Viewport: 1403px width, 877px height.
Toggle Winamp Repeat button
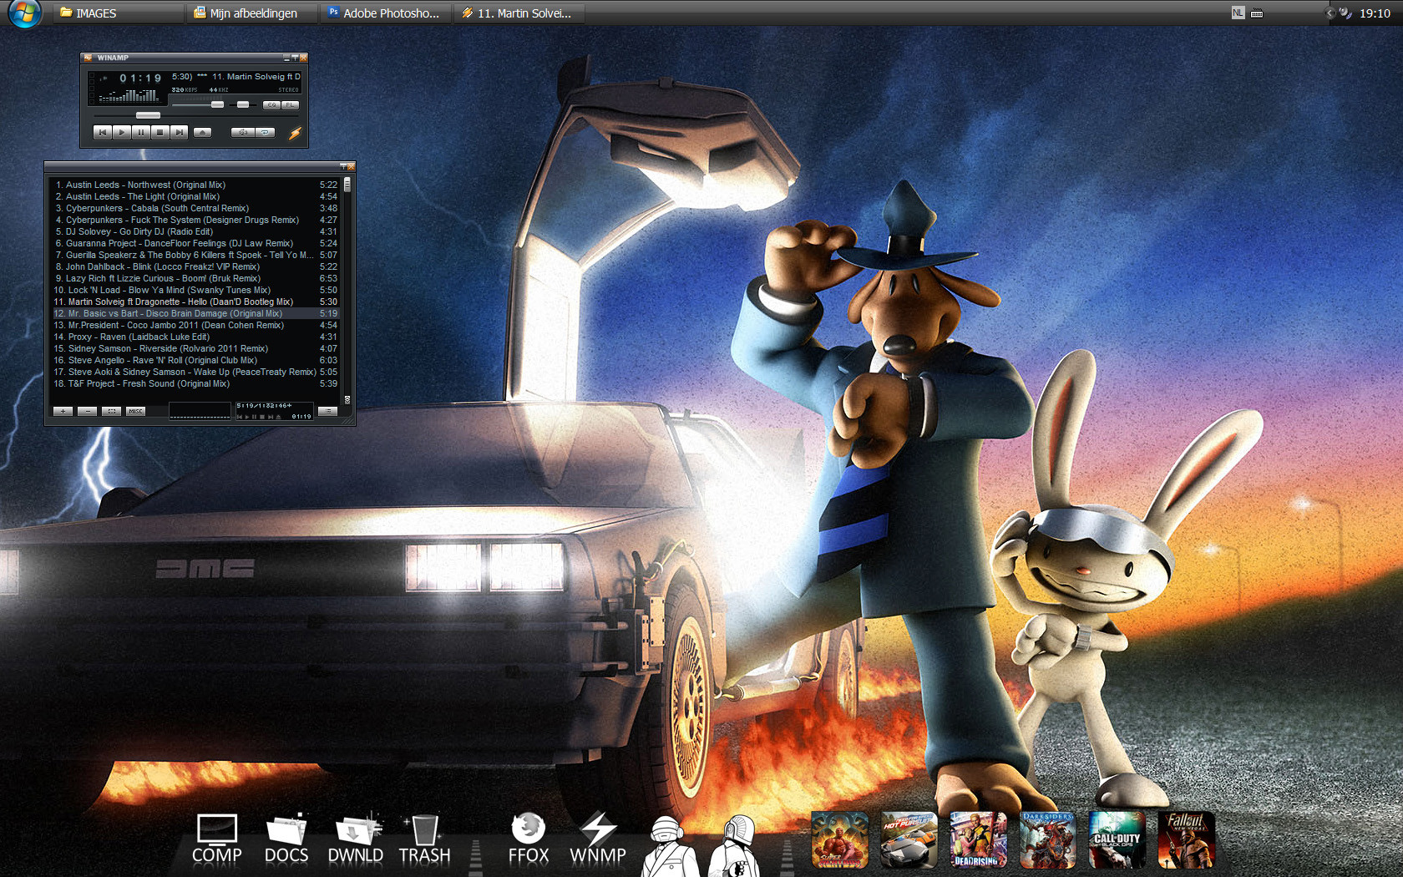(265, 132)
